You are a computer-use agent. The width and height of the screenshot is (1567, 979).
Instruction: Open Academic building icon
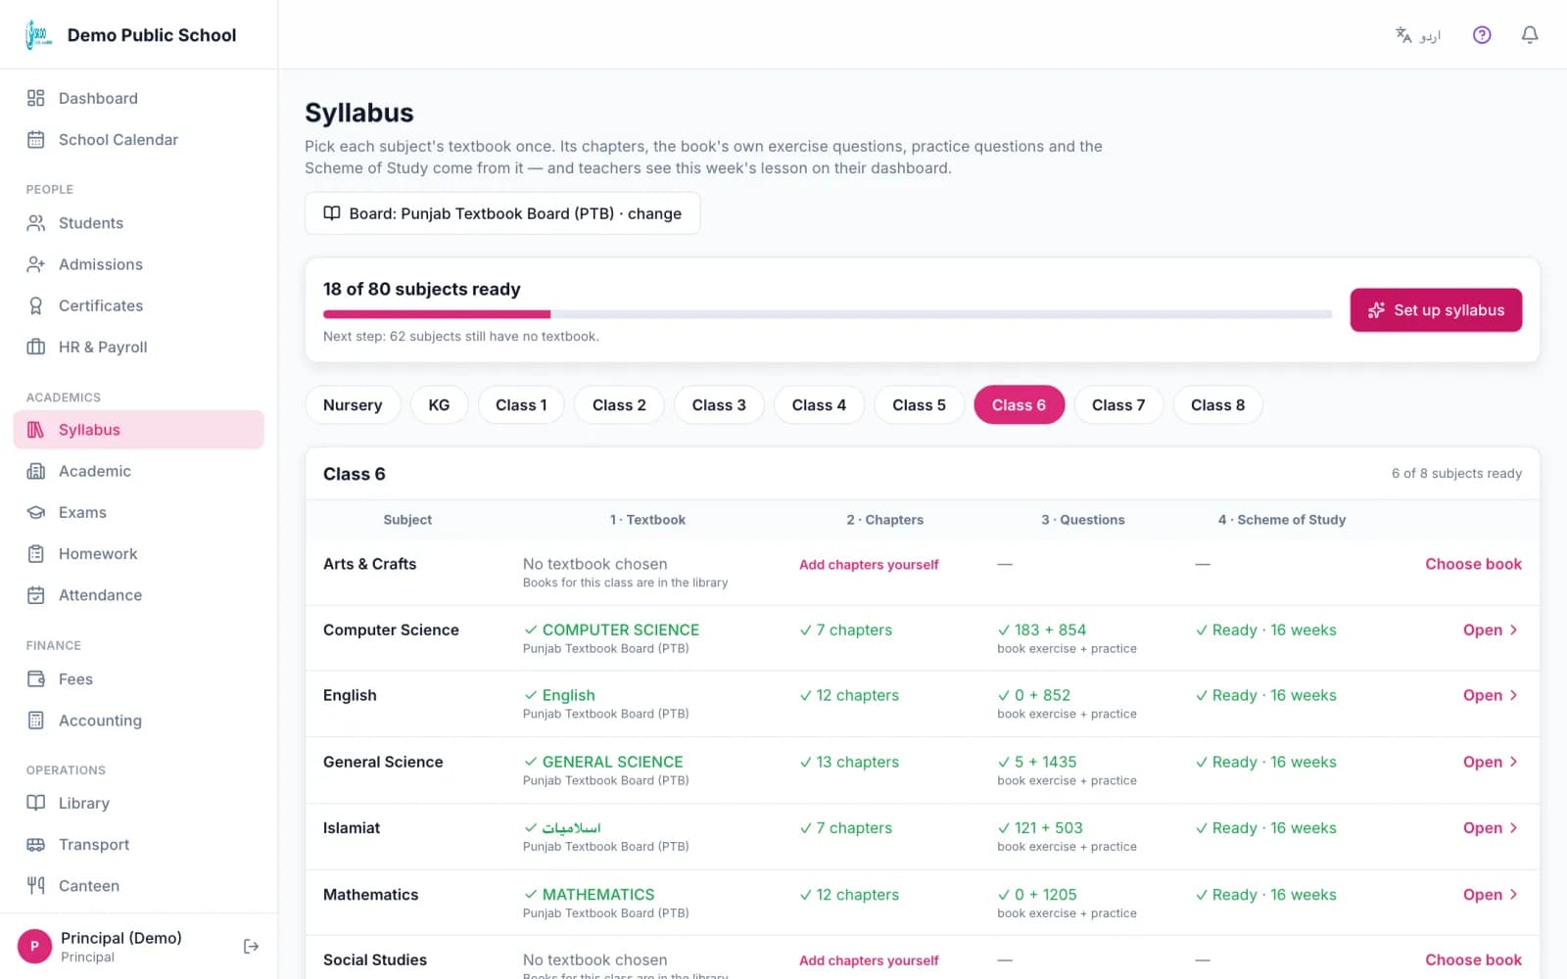coord(36,471)
